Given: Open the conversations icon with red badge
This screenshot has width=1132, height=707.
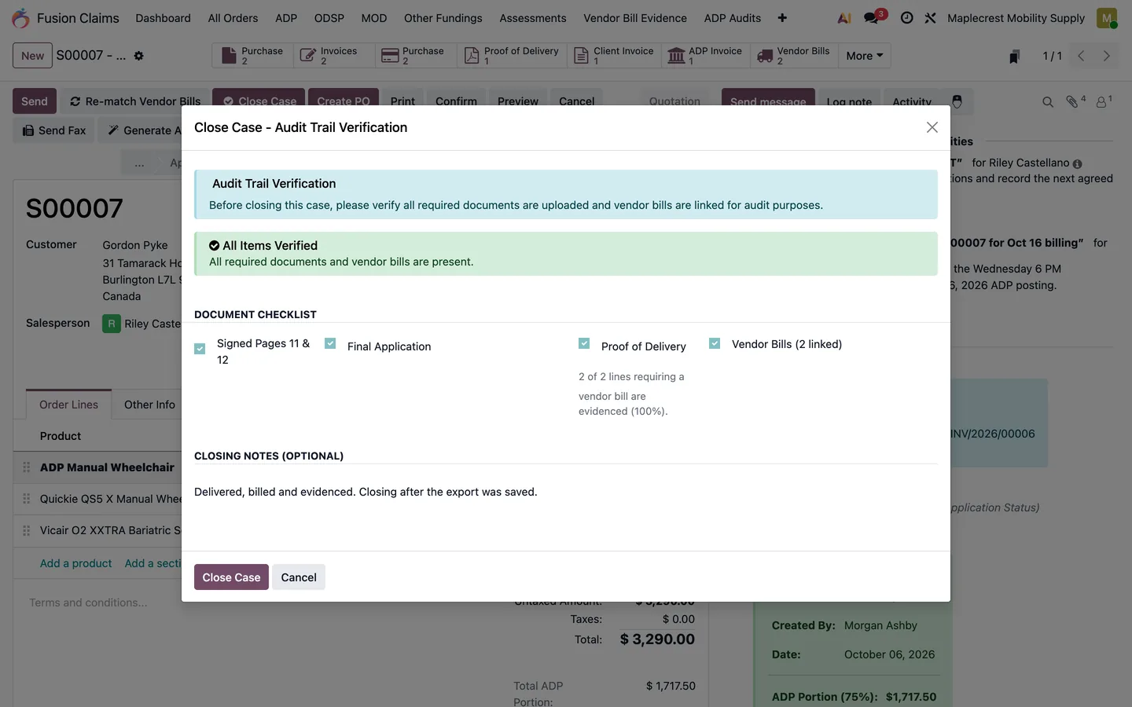Looking at the screenshot, I should 872,18.
